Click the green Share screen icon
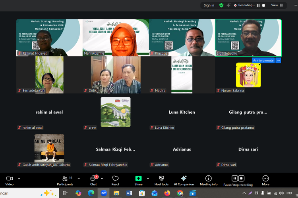The height and width of the screenshot is (198, 298). click(x=138, y=179)
